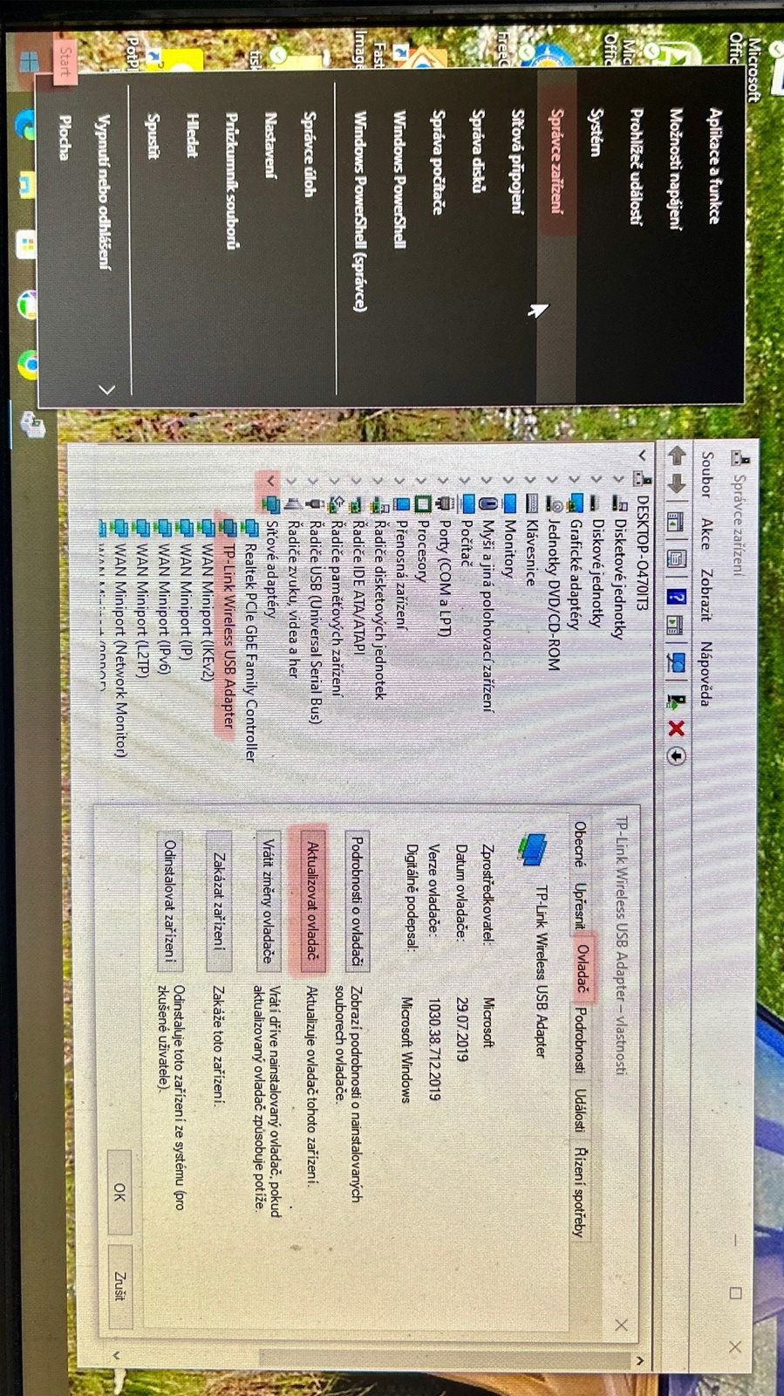784x1396 pixels.
Task: Select Realtek PCIe GbE Family Controller
Action: (249, 651)
